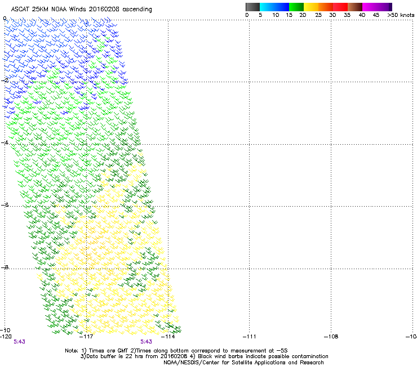Viewport: 417px width, 366px height.
Task: Click the longitude label '-111'
Action: click(250, 337)
